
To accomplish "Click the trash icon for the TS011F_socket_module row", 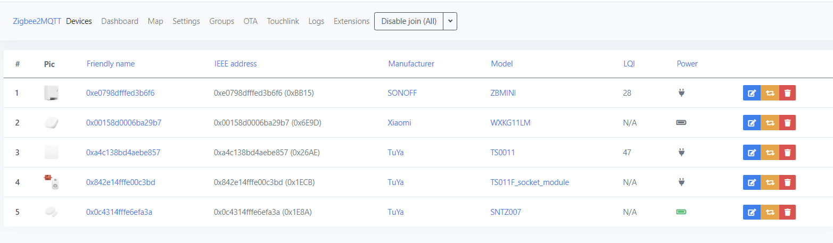I will [x=787, y=182].
